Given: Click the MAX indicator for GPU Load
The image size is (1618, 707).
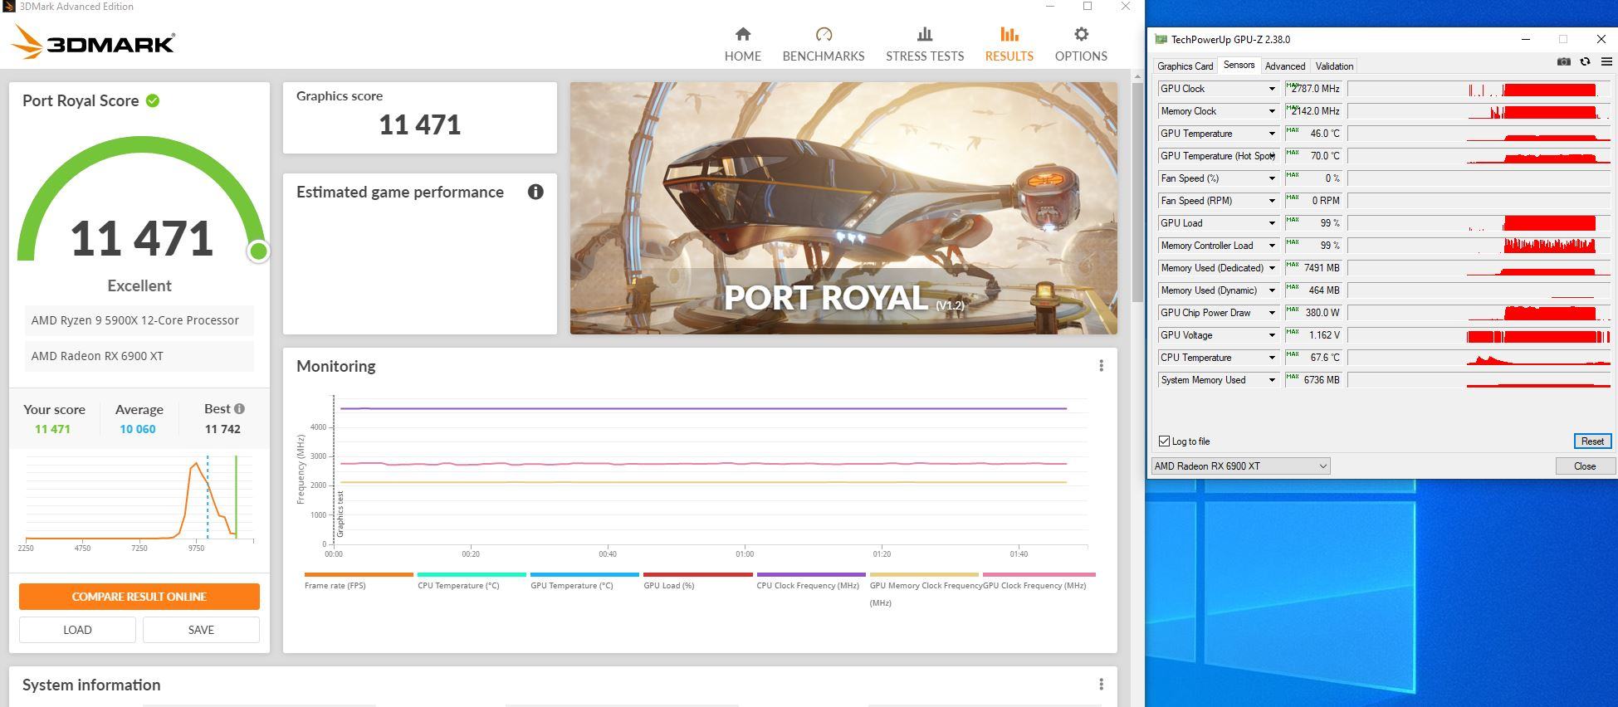Looking at the screenshot, I should (1293, 219).
